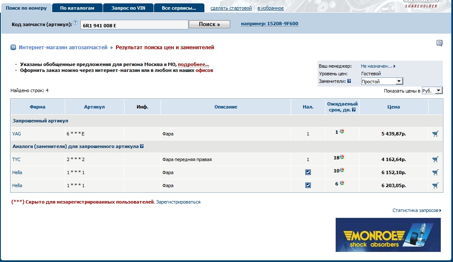Toggle availability checkbox for Hella 6-day row

(308, 185)
